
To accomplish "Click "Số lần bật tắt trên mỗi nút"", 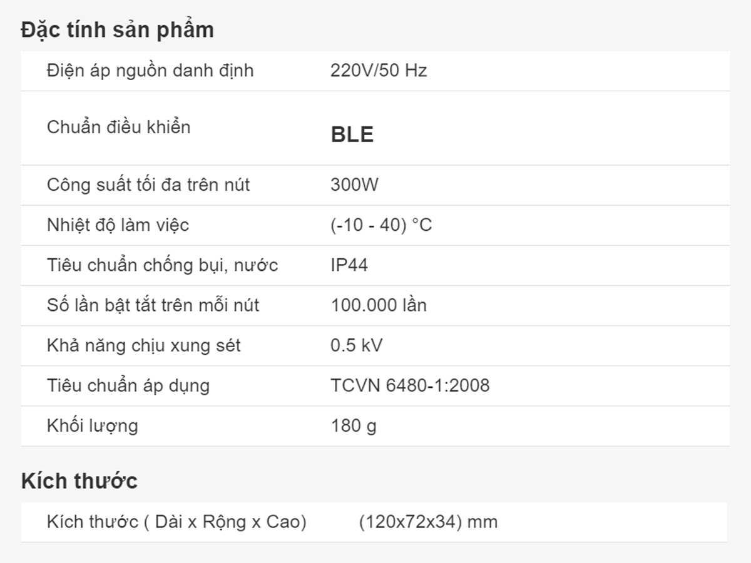I will click(153, 305).
